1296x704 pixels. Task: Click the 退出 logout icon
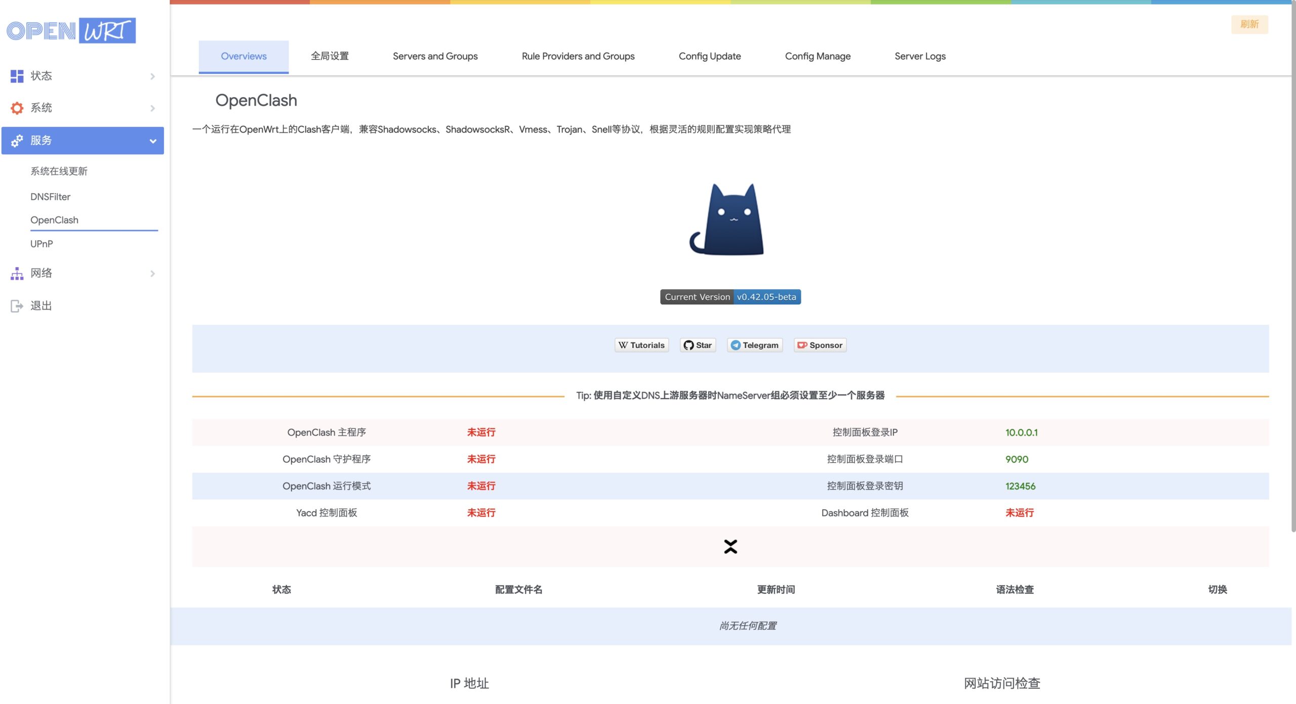[17, 306]
